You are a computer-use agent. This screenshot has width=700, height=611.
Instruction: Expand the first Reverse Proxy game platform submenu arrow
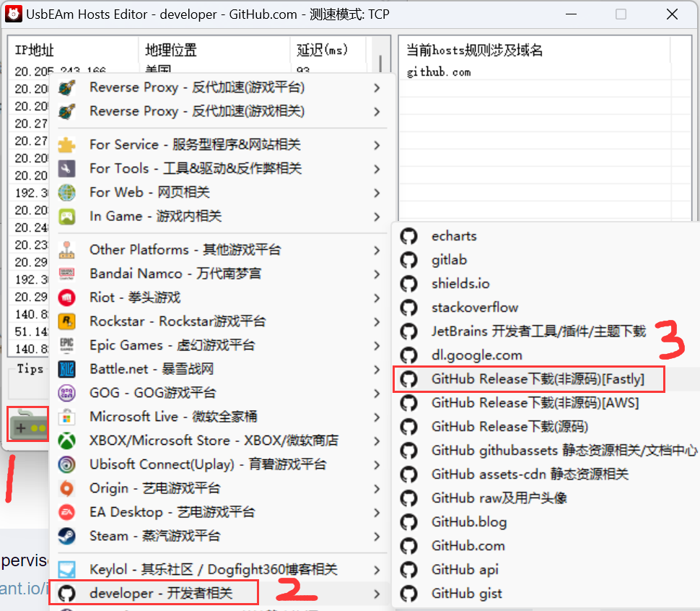(x=377, y=88)
